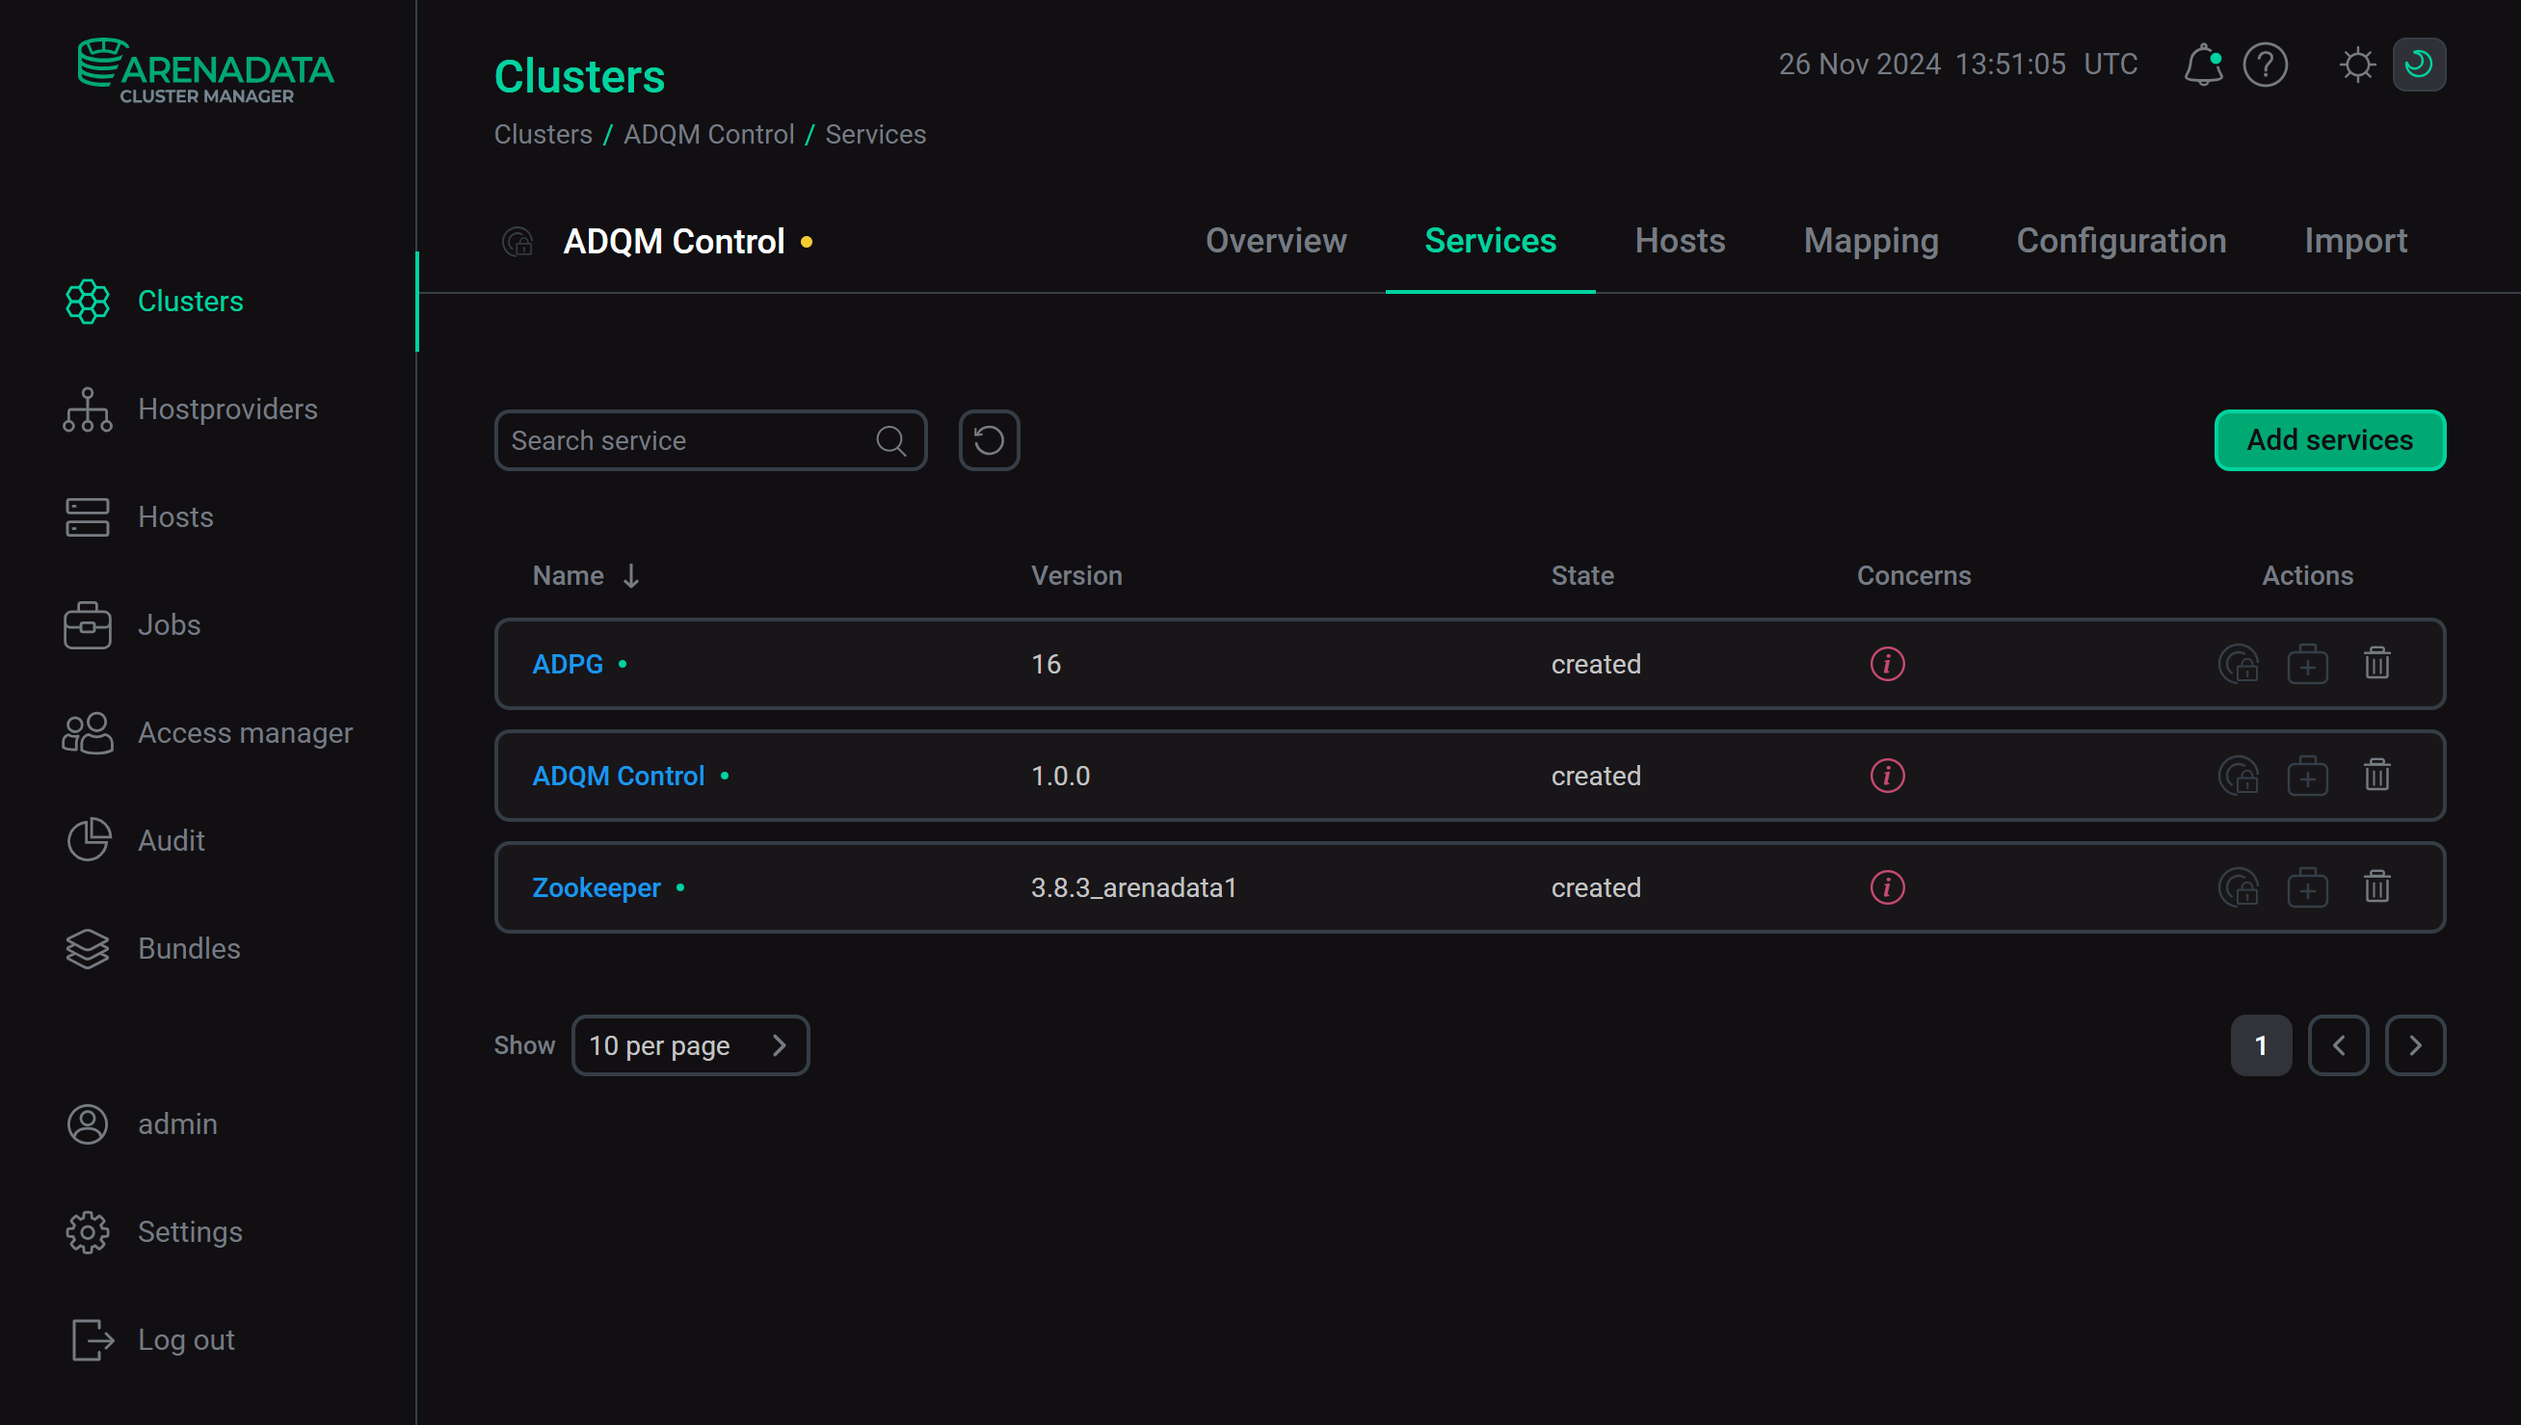Viewport: 2521px width, 1425px height.
Task: Switch to light theme with sun icon
Action: [2357, 65]
